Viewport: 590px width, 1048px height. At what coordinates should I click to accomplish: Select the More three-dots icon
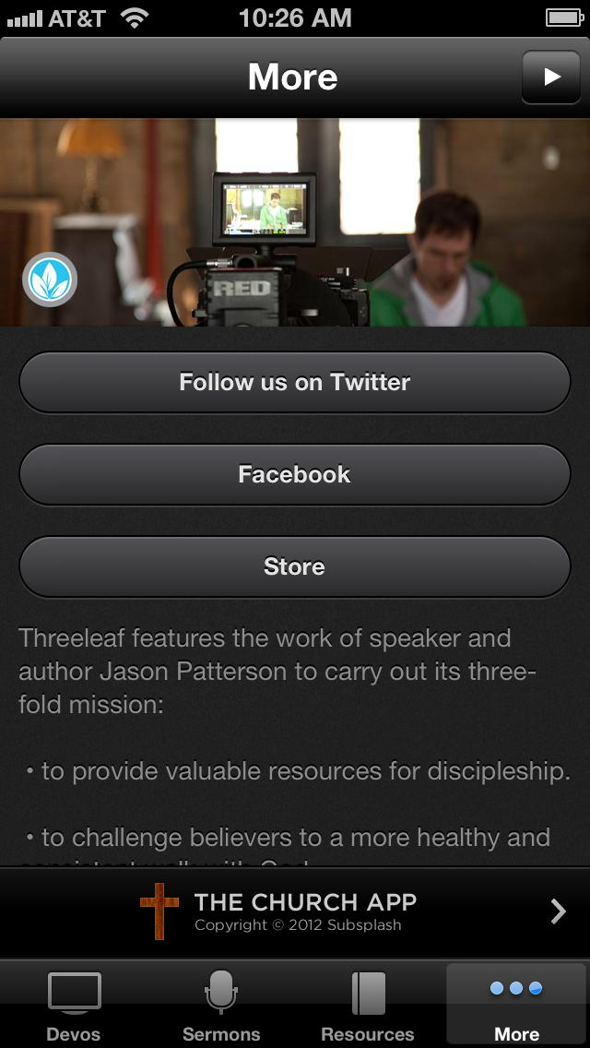point(516,988)
